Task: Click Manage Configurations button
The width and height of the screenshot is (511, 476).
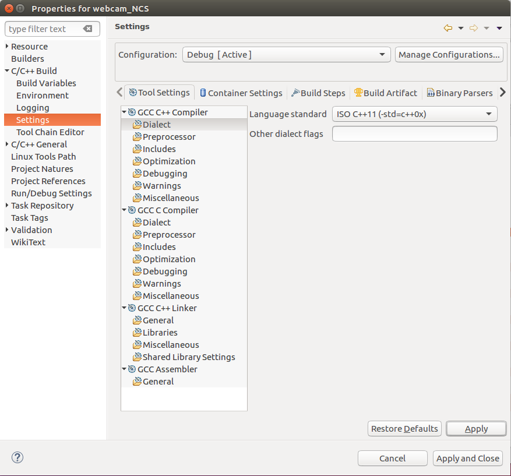Action: [449, 55]
